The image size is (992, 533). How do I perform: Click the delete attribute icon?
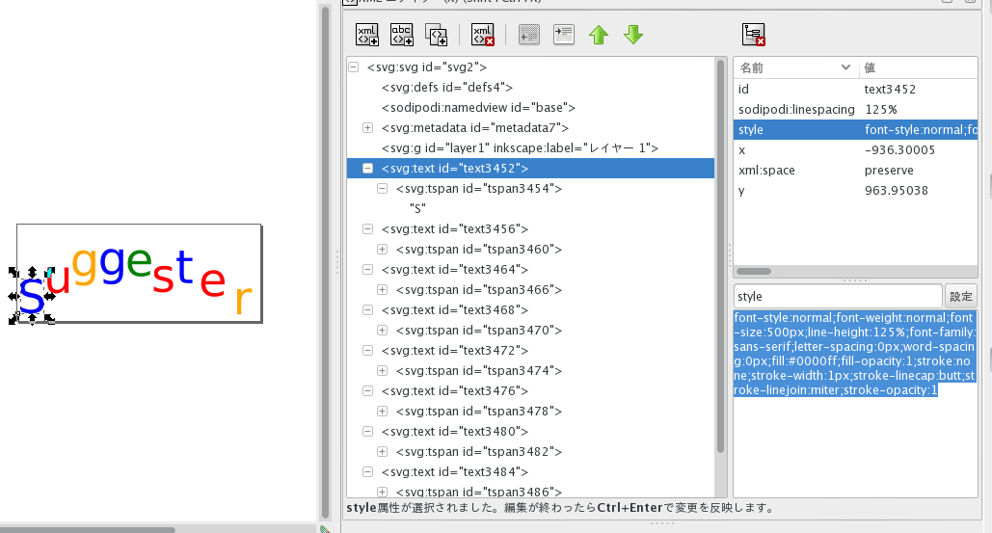754,35
